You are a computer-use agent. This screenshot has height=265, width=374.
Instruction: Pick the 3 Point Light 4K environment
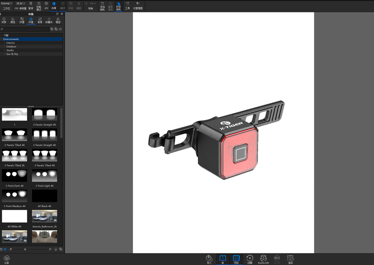coord(45,175)
